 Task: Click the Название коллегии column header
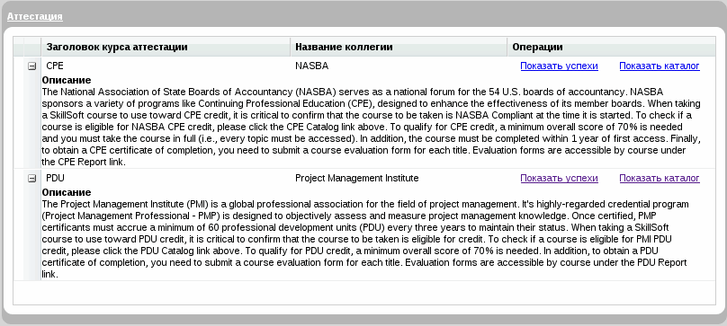pos(399,47)
